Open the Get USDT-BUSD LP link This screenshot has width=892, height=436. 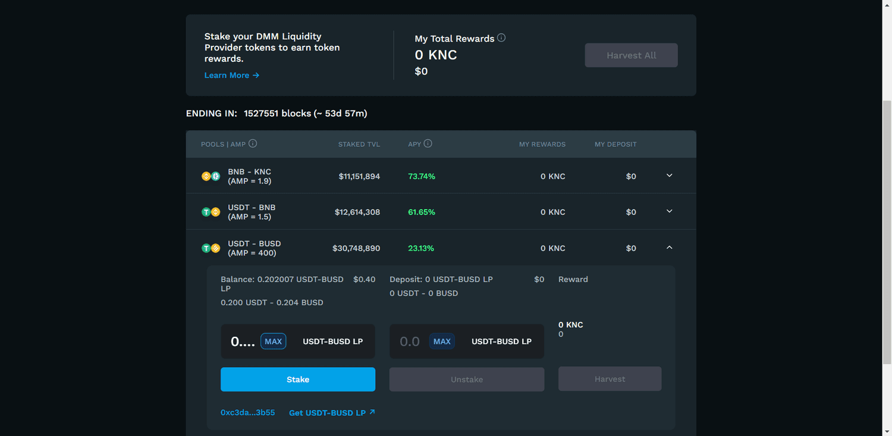click(332, 412)
